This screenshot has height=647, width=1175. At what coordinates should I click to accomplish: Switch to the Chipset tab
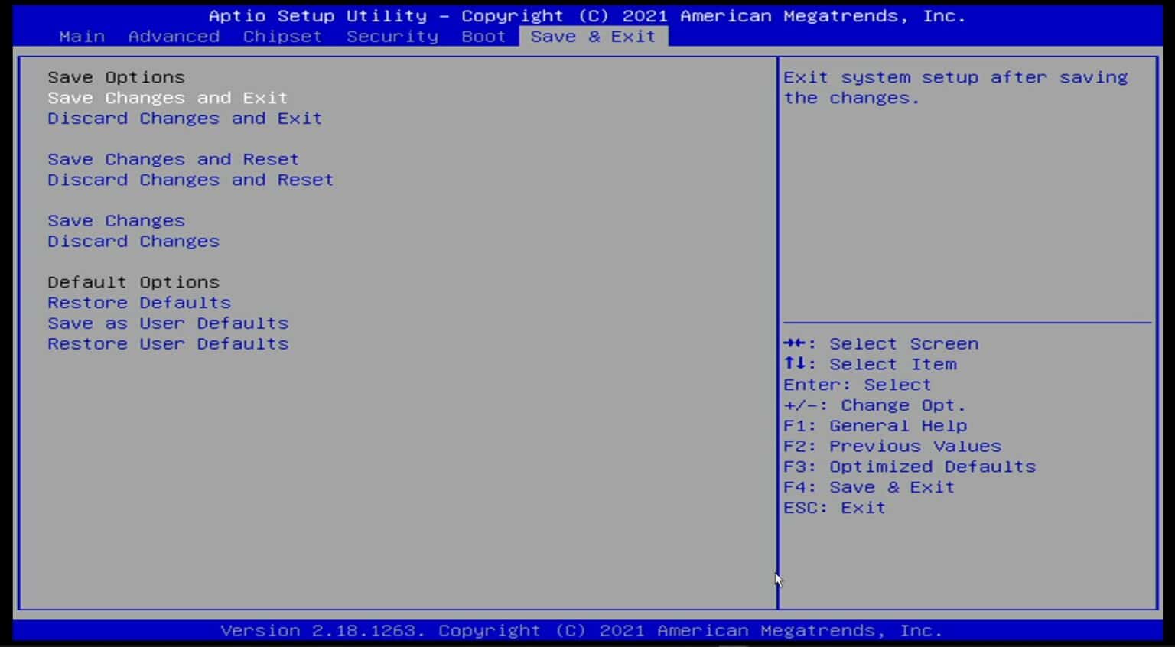(x=281, y=36)
